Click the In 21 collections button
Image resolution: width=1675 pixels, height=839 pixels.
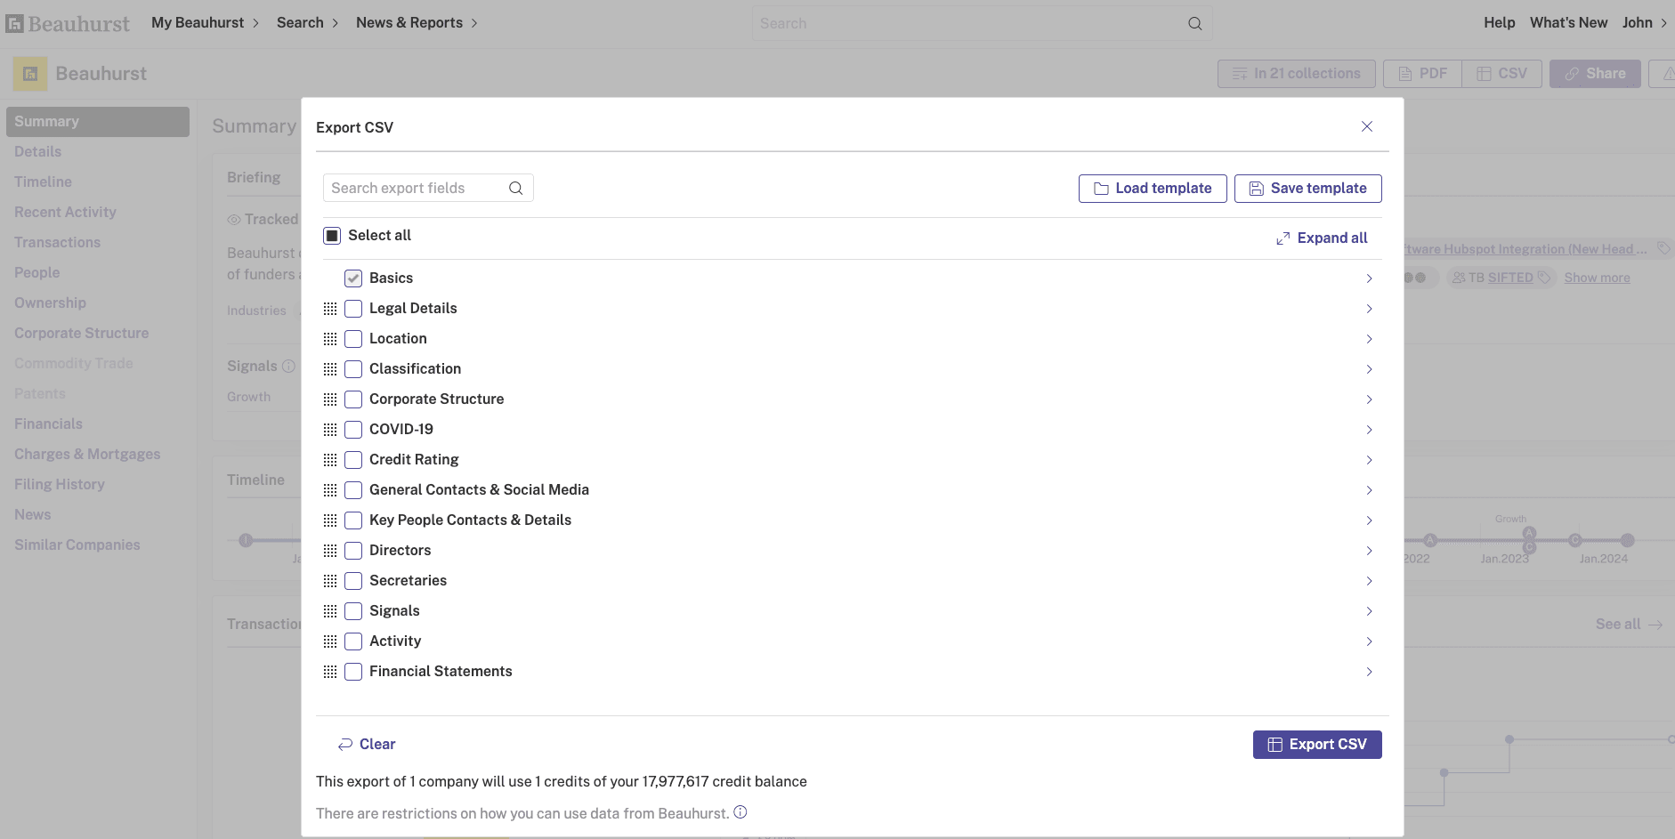pos(1297,74)
